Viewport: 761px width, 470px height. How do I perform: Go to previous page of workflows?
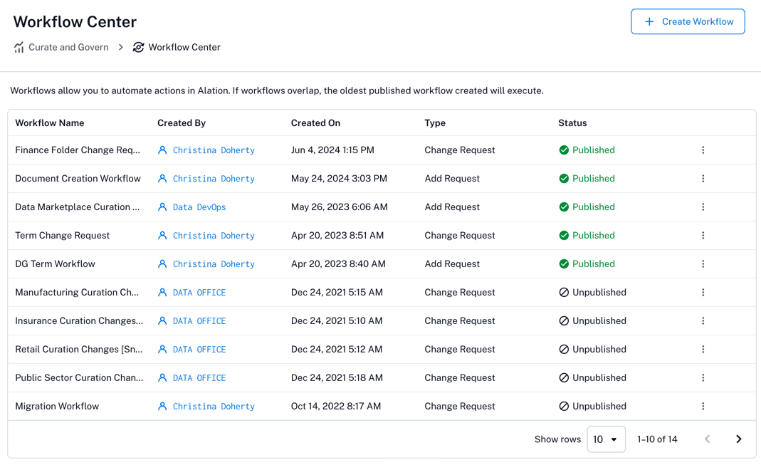click(708, 439)
